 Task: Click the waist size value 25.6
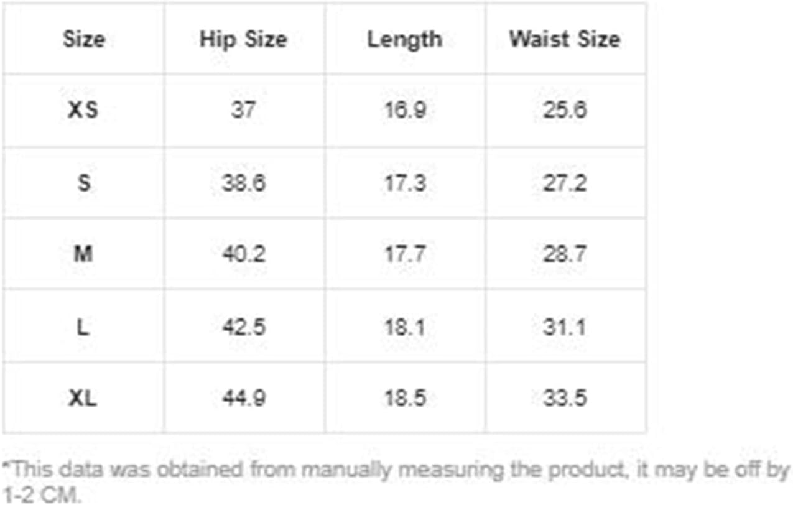[x=565, y=111]
